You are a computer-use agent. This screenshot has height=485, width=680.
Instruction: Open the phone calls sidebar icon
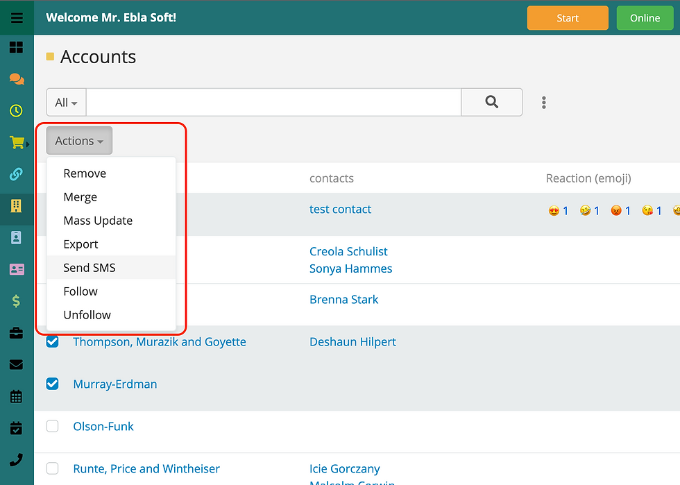click(17, 459)
